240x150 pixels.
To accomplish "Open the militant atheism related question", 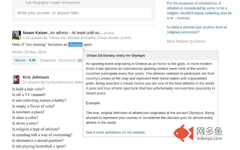I will [196, 30].
